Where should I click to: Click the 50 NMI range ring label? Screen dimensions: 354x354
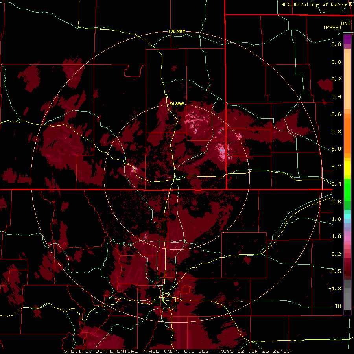click(177, 104)
